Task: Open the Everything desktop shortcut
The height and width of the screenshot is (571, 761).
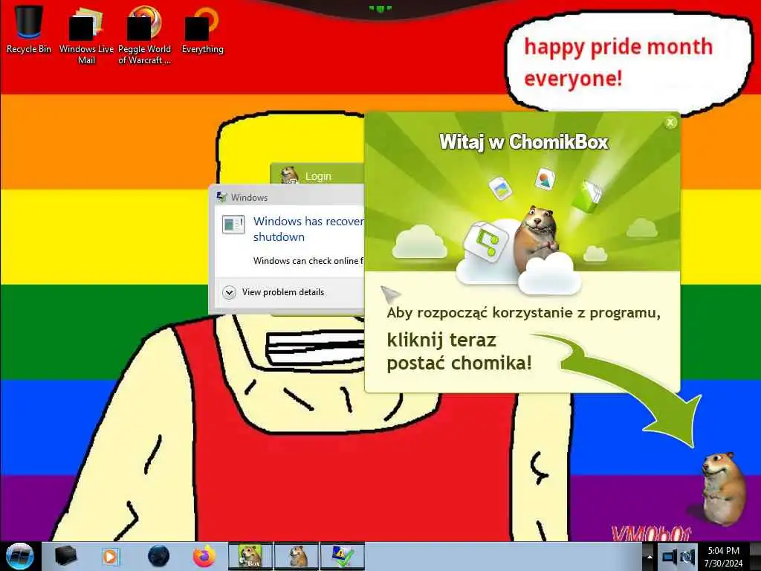Action: [202, 30]
